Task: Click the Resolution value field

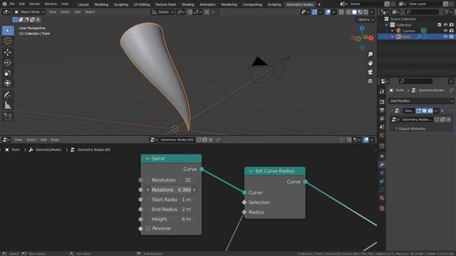Action: click(x=171, y=180)
